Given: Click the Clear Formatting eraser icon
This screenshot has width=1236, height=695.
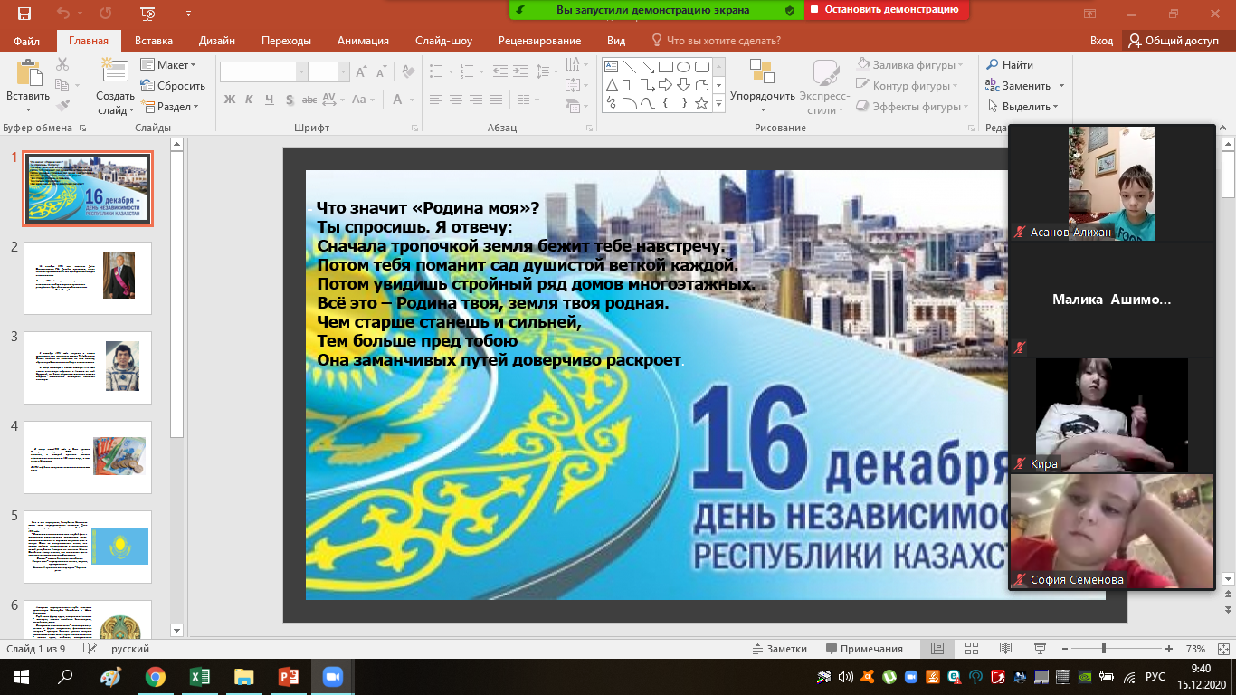Looking at the screenshot, I should click(407, 71).
